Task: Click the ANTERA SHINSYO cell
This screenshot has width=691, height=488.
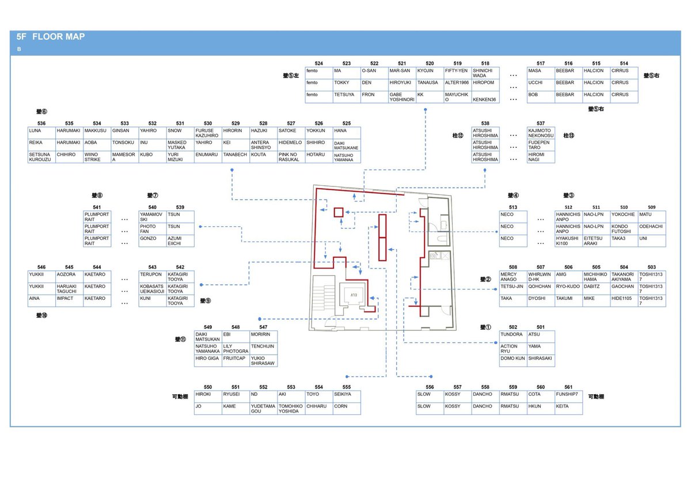Action: pos(263,145)
